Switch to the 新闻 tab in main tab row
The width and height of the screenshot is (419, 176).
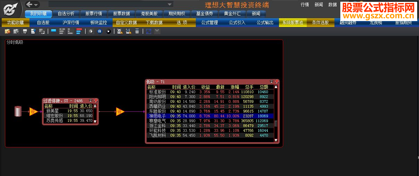tap(256, 14)
